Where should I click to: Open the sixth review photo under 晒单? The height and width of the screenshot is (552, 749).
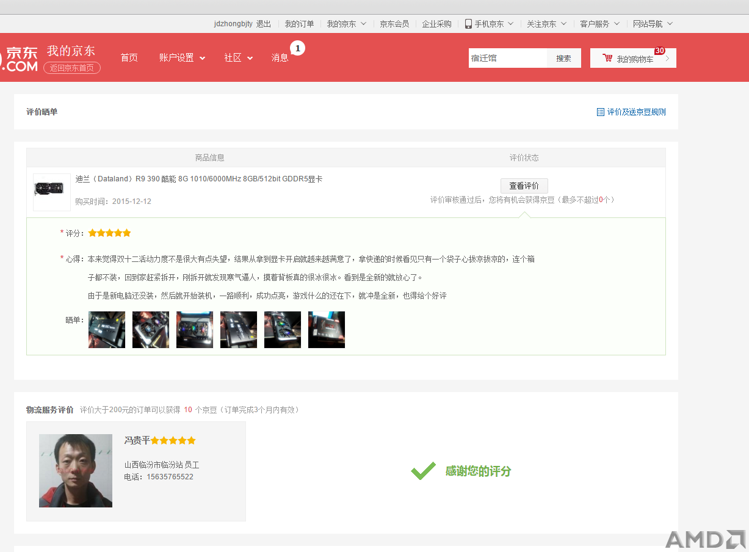coord(327,330)
